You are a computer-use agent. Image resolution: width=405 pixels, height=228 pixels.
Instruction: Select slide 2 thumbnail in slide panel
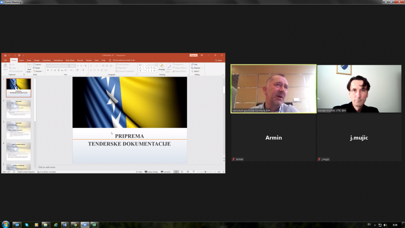click(18, 108)
